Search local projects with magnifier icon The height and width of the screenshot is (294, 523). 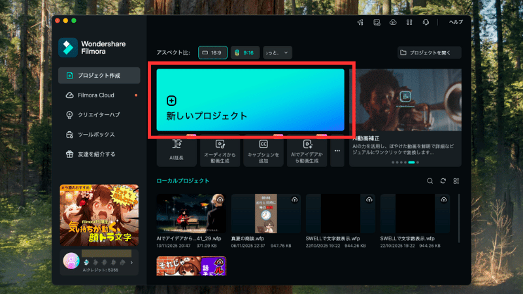point(430,181)
